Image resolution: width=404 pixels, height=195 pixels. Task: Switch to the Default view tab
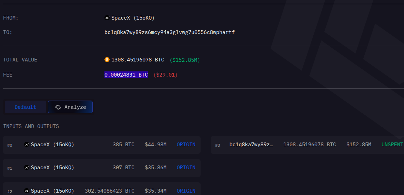point(25,107)
